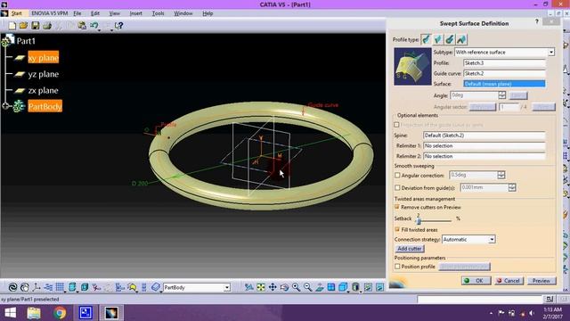Viewport: 570px width, 321px height.
Task: Click the Paste clipboard icon
Action: click(82, 26)
